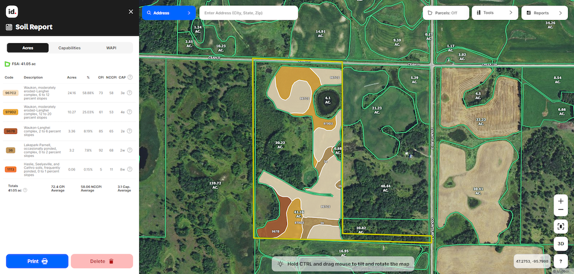The height and width of the screenshot is (274, 574).
Task: Close the Soil Report panel
Action: 131,11
